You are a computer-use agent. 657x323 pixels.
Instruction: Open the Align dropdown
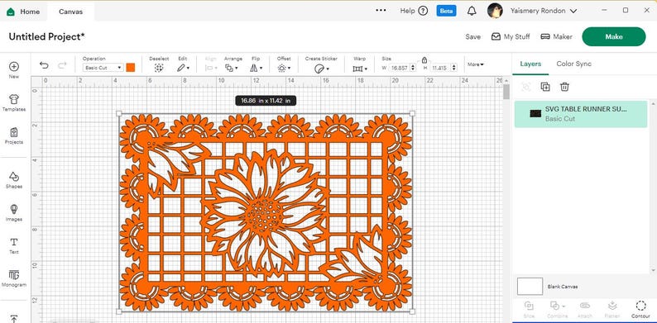tap(210, 68)
